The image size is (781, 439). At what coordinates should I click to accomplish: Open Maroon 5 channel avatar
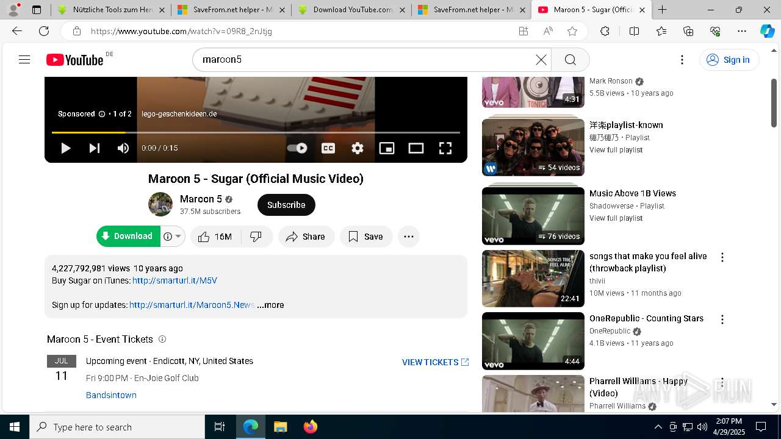(160, 204)
